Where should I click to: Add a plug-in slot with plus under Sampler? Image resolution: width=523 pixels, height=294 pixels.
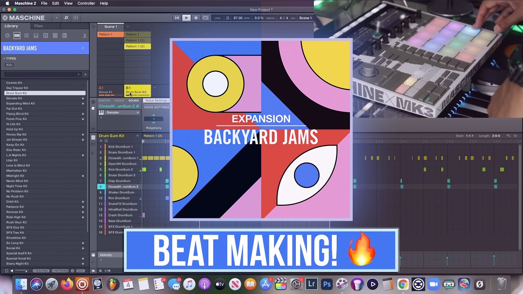[x=101, y=118]
